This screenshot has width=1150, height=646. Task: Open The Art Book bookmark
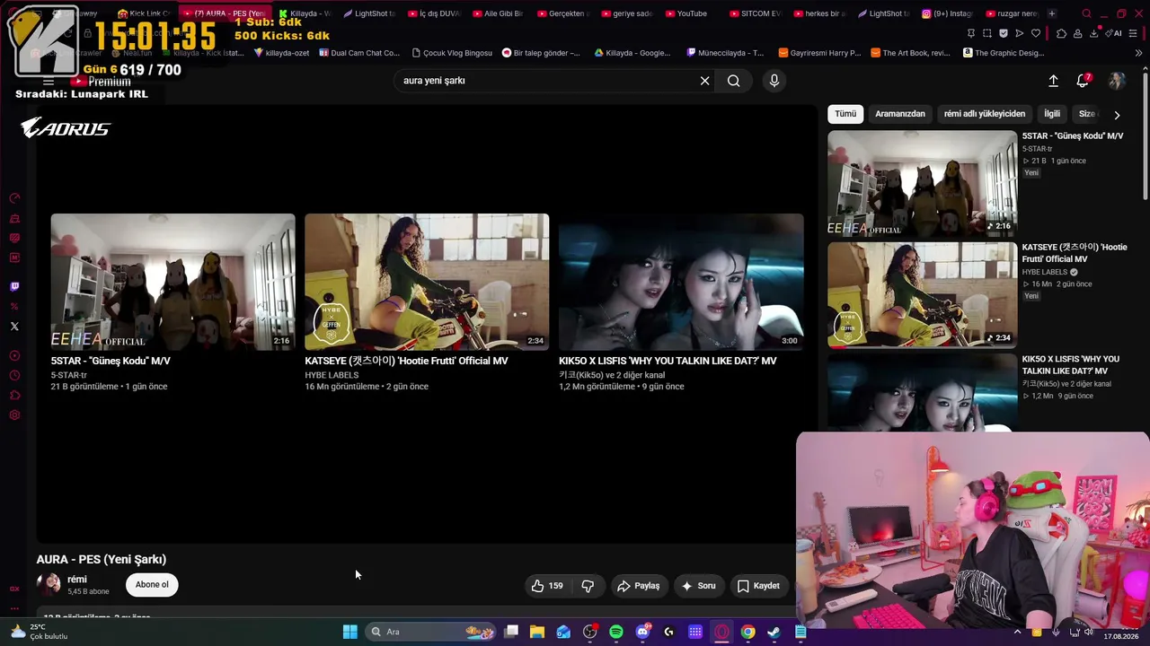[910, 53]
